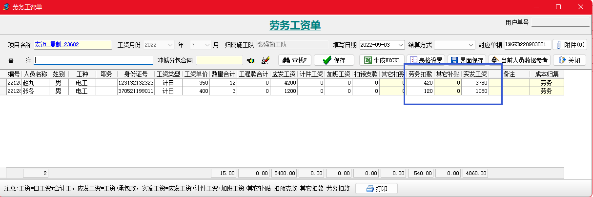Click the eraser clear icon next to contract field
The image size is (593, 197).
pyautogui.click(x=266, y=60)
